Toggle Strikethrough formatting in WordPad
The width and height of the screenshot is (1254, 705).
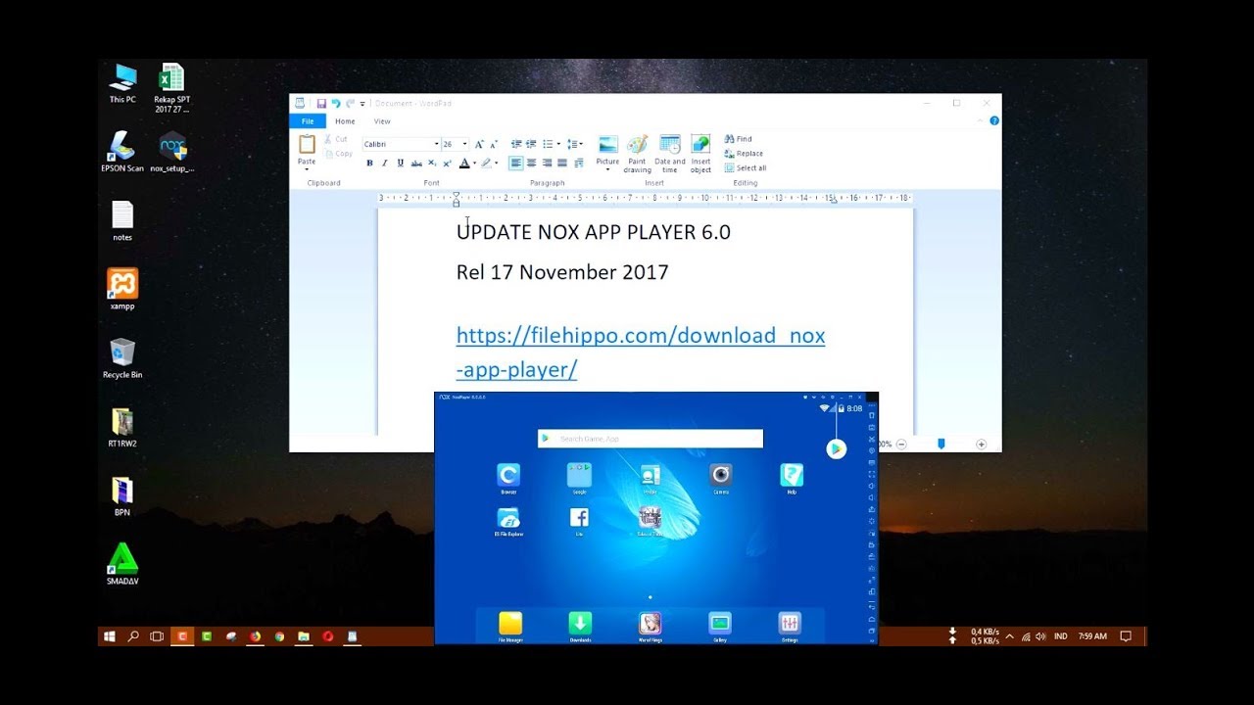pyautogui.click(x=416, y=164)
